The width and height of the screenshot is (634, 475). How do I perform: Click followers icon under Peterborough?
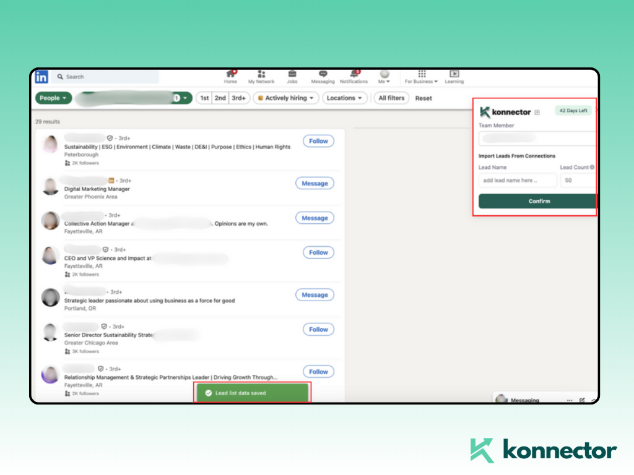coord(67,163)
